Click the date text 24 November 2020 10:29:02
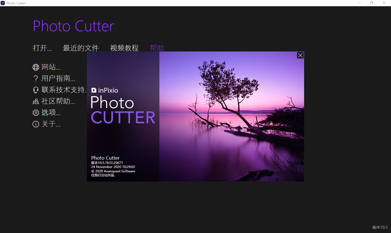 [113, 167]
